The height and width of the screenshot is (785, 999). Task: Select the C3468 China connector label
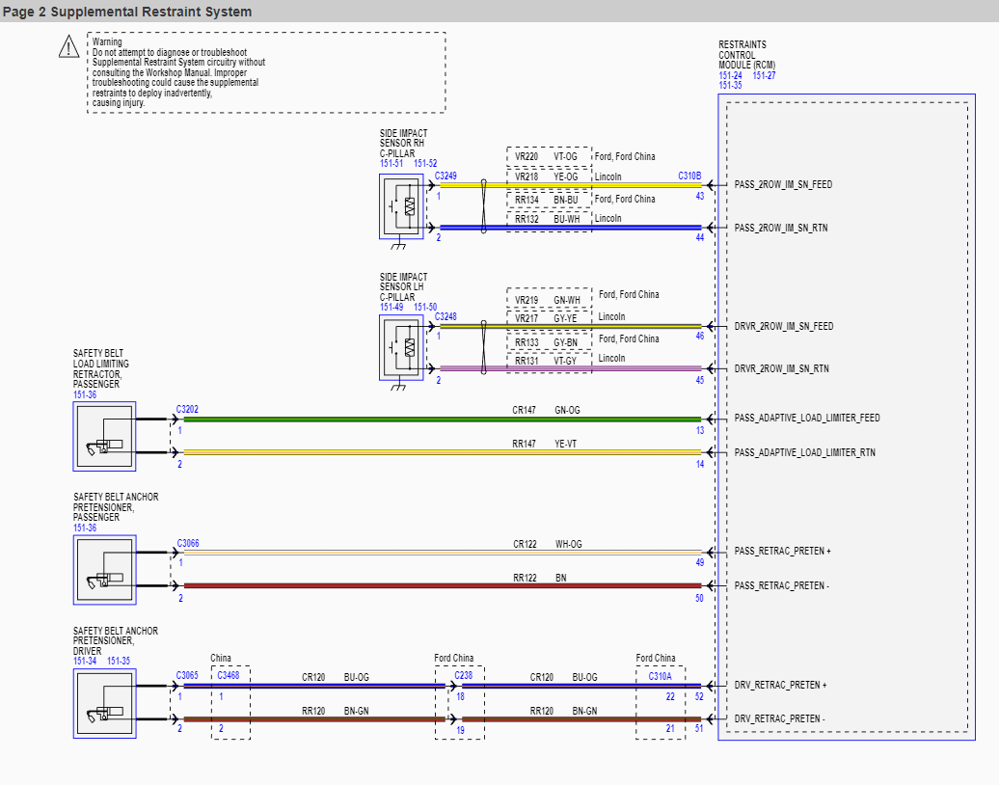[x=229, y=676]
